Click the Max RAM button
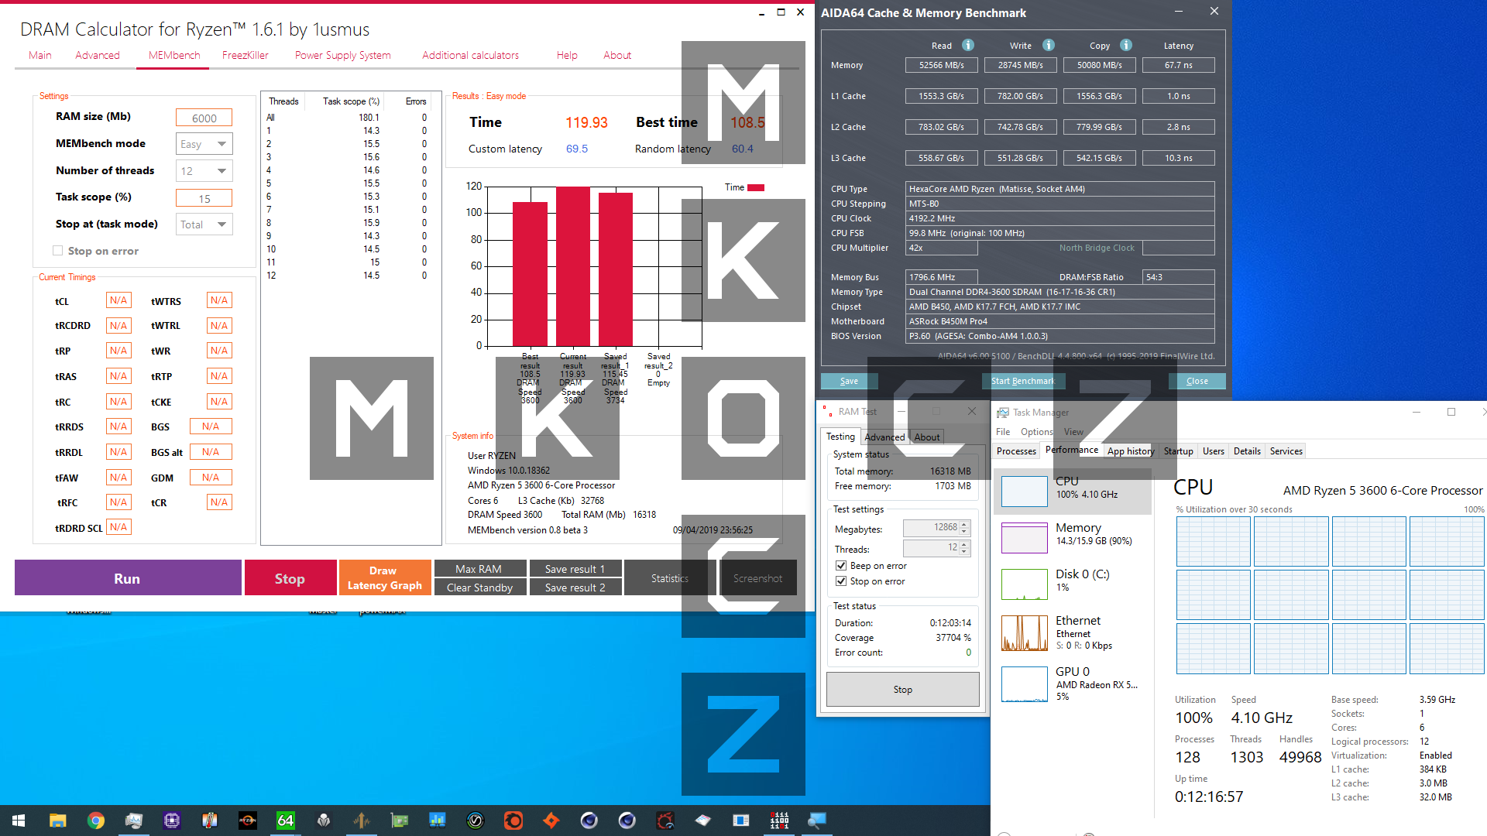Screen dimensions: 1487x836 [479, 569]
